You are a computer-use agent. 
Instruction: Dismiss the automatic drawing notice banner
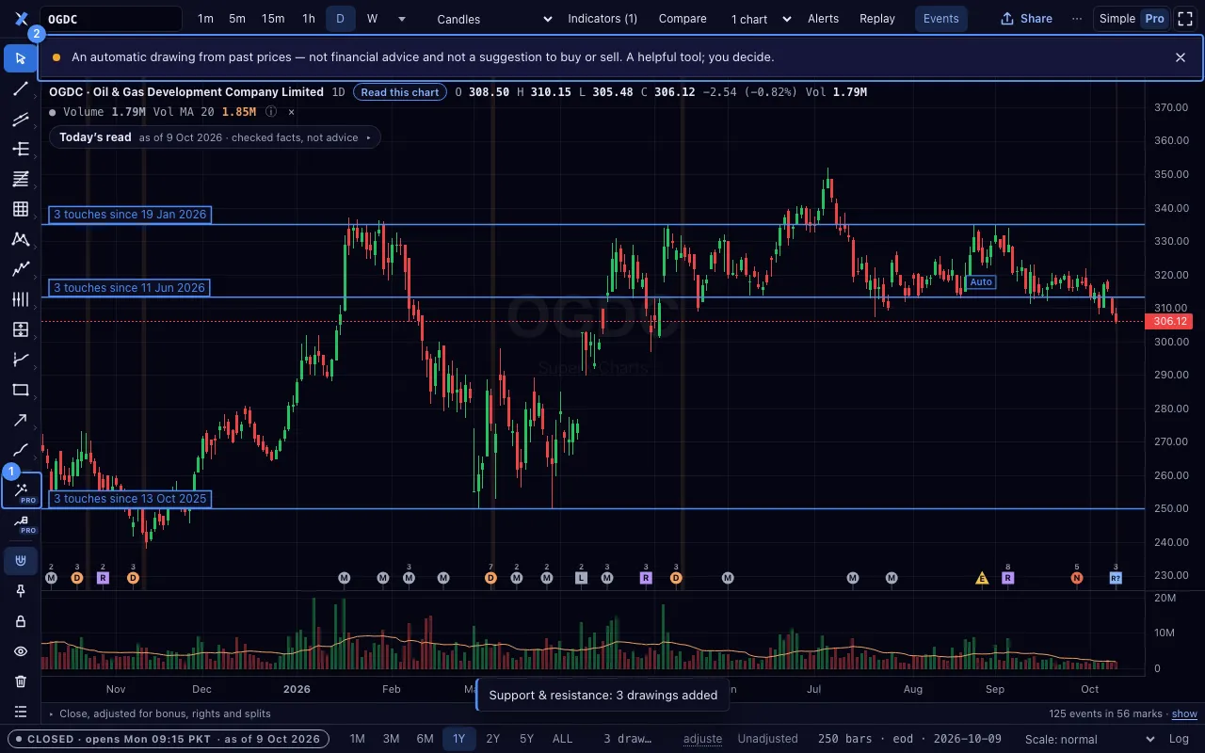coord(1181,57)
